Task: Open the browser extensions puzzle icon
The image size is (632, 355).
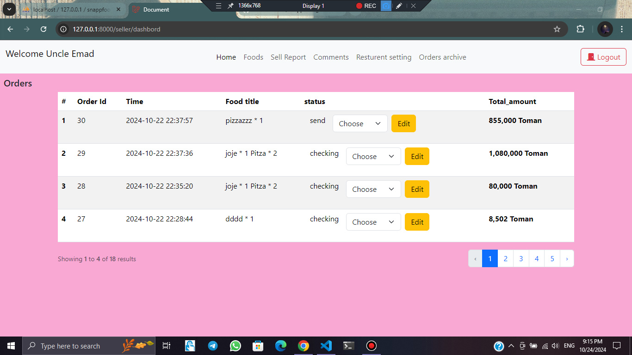Action: click(580, 29)
